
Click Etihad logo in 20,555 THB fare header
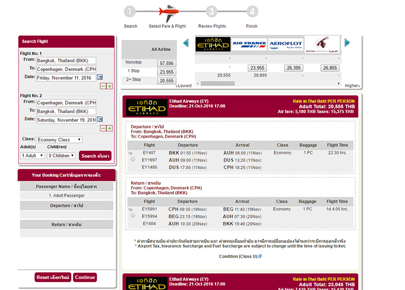pos(146,107)
